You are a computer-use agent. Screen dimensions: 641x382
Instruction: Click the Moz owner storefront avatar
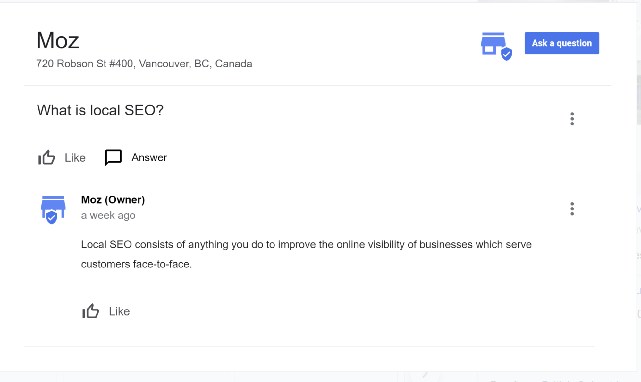click(53, 209)
